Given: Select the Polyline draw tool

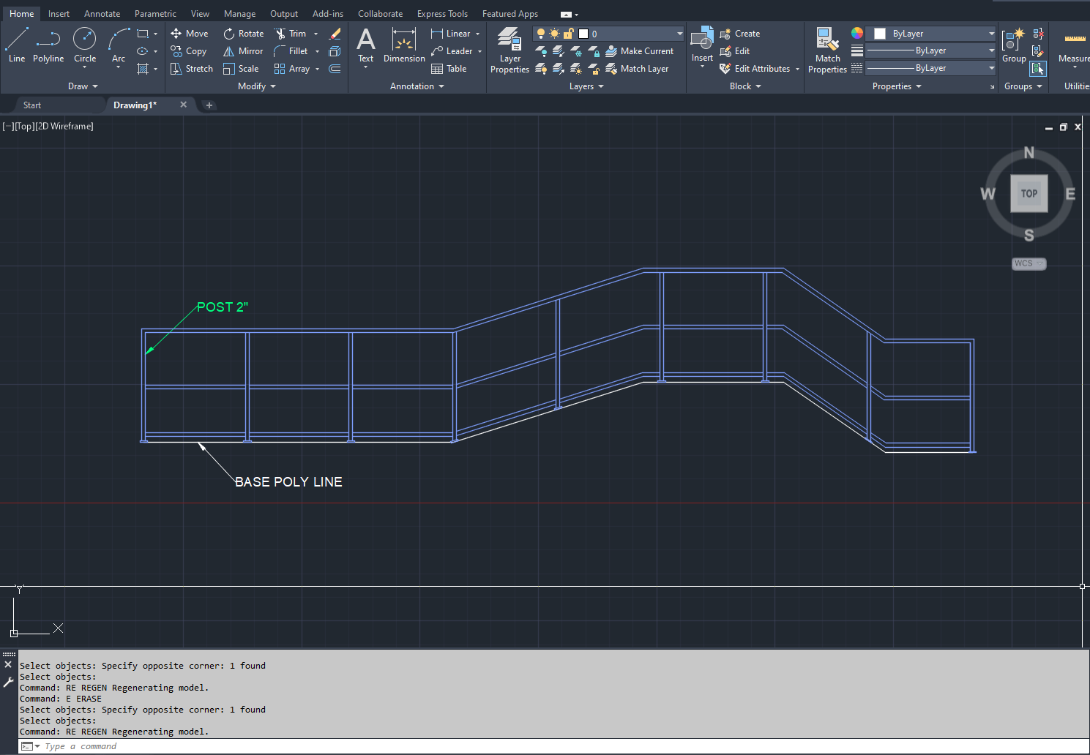Looking at the screenshot, I should pos(48,45).
